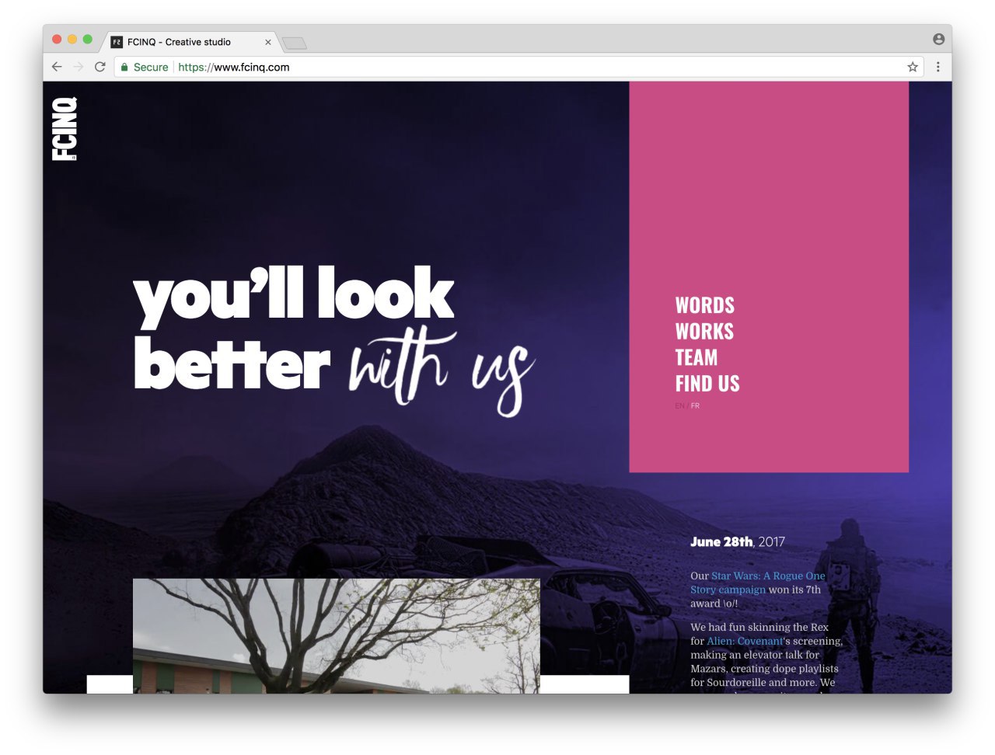The height and width of the screenshot is (755, 995).
Task: Close the FCINQ - Creative studio tab
Action: pos(268,42)
